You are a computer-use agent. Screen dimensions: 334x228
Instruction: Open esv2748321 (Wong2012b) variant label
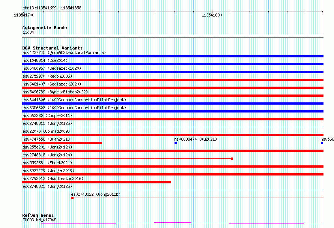[x=47, y=186]
